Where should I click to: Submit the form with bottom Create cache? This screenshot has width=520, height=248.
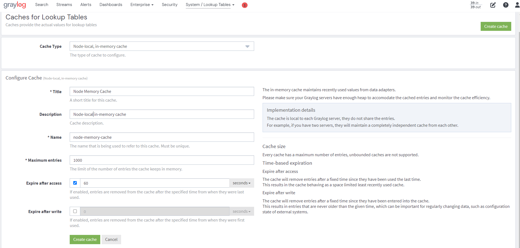(85, 240)
